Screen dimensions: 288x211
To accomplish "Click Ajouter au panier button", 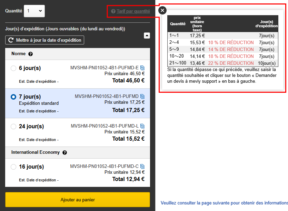I will click(x=78, y=200).
